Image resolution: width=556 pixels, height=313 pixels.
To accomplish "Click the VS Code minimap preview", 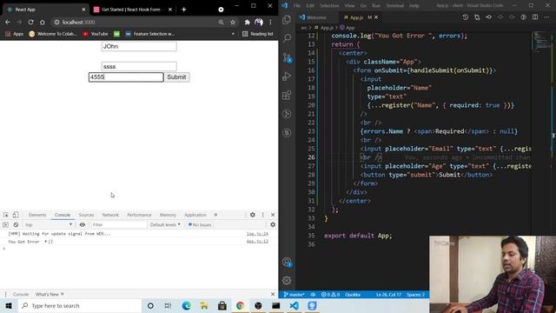I will tap(542, 42).
